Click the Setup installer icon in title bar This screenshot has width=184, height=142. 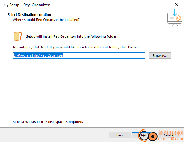point(5,5)
